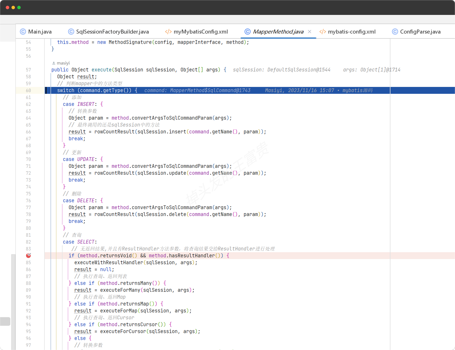
Task: Click 'executeForMap' method call
Action: pos(119,311)
